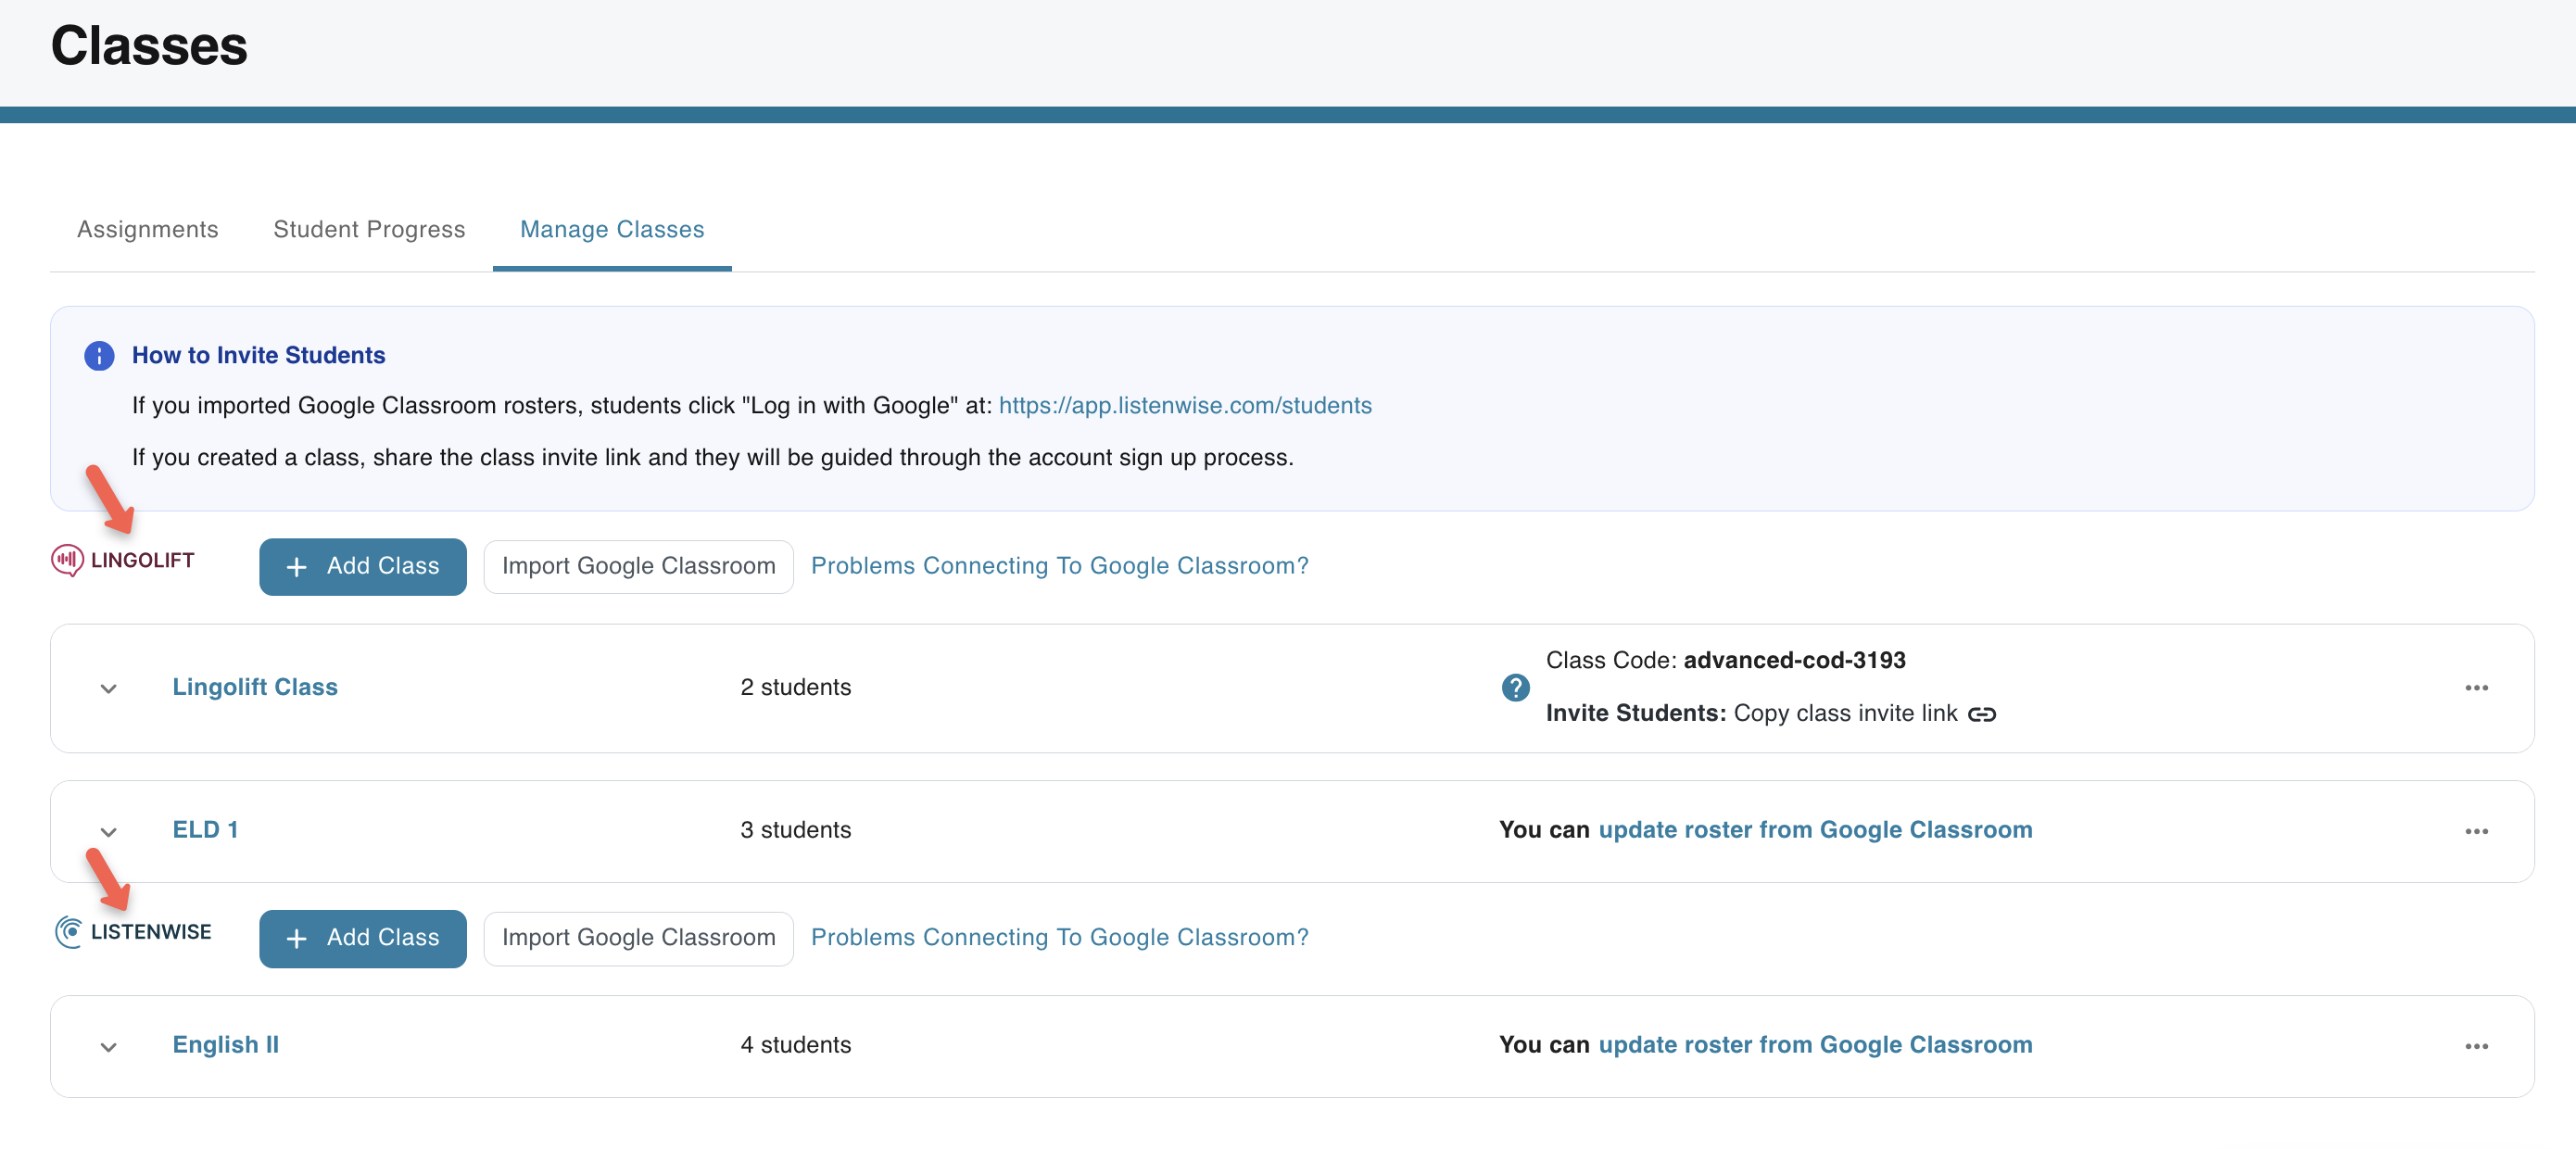Open the Lingolift Class name link

tap(255, 687)
